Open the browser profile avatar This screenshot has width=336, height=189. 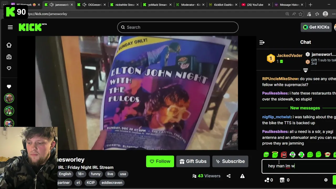[x=325, y=14]
